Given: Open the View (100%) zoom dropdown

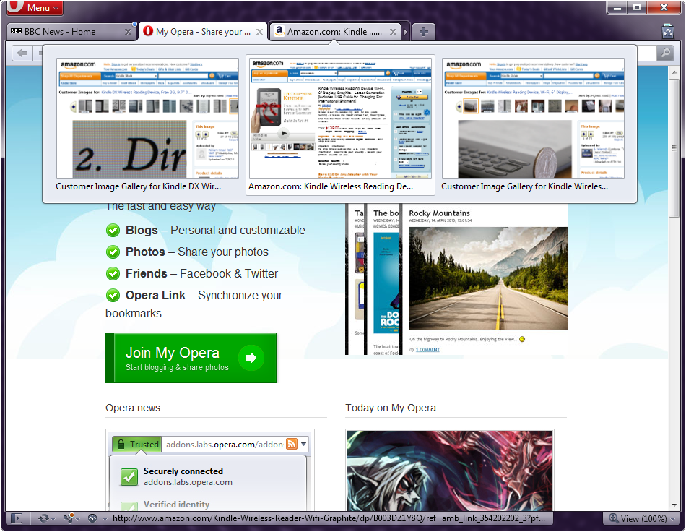Looking at the screenshot, I should pos(638,518).
